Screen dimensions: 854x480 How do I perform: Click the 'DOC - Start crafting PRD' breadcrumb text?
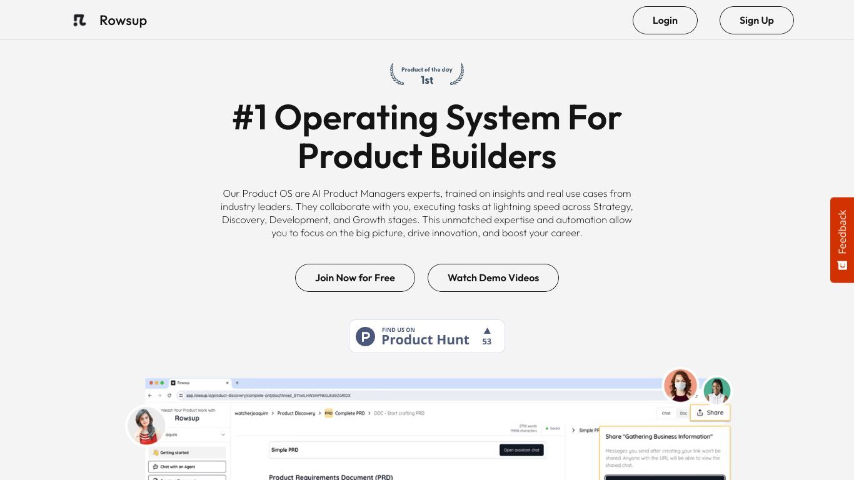[x=399, y=413]
